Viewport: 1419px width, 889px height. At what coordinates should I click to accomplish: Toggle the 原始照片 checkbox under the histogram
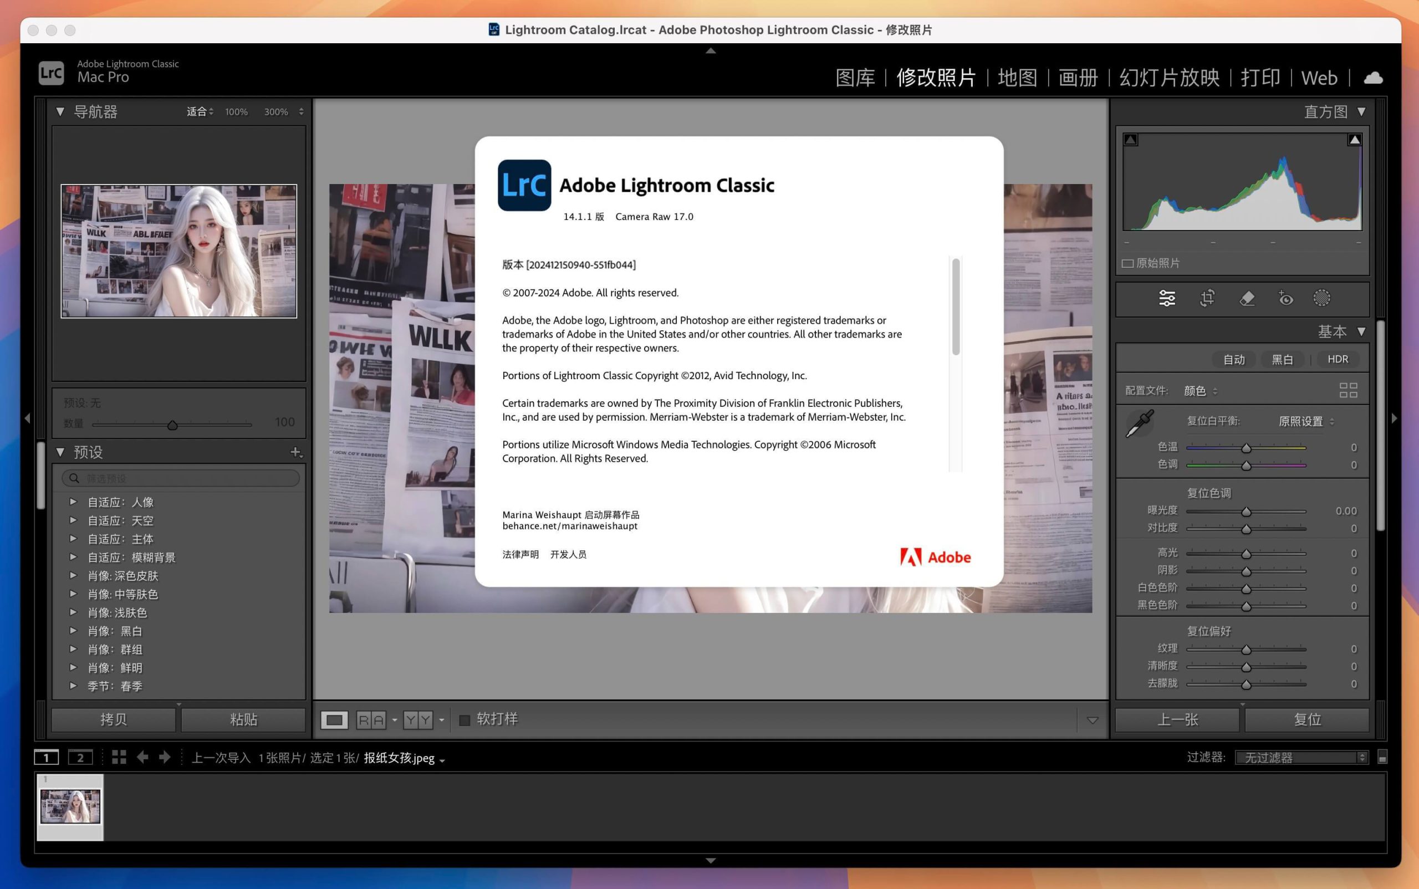tap(1127, 263)
